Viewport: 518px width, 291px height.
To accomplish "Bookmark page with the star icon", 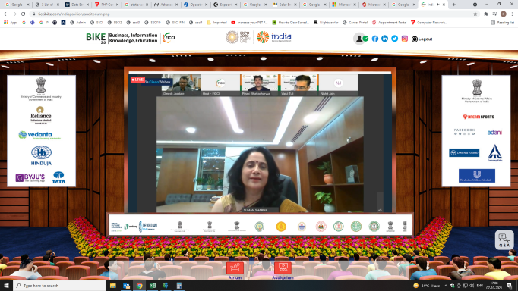I will [x=475, y=14].
